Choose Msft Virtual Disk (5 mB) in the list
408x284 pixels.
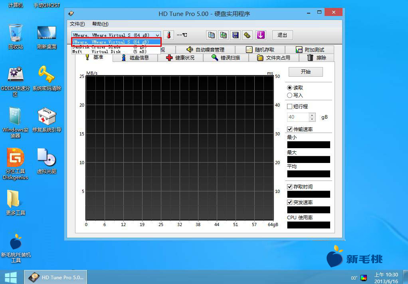pyautogui.click(x=116, y=52)
